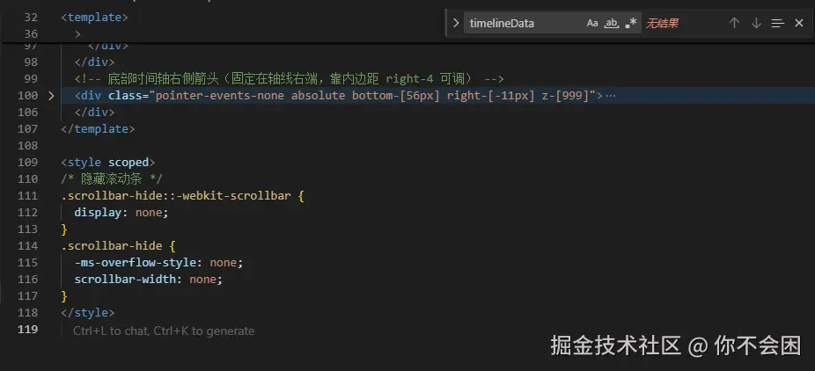Screen dimensions: 815x371
Task: Click line number 109 in gutter
Action: (x=27, y=163)
